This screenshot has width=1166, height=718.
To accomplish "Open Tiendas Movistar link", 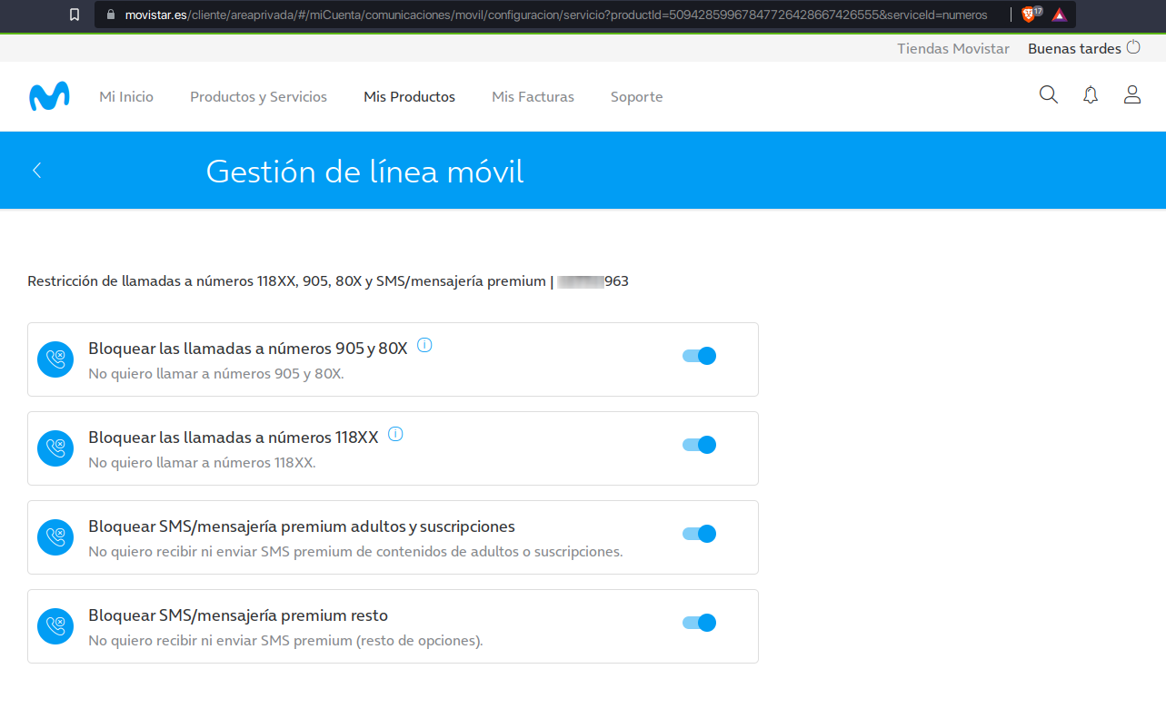I will pos(952,49).
